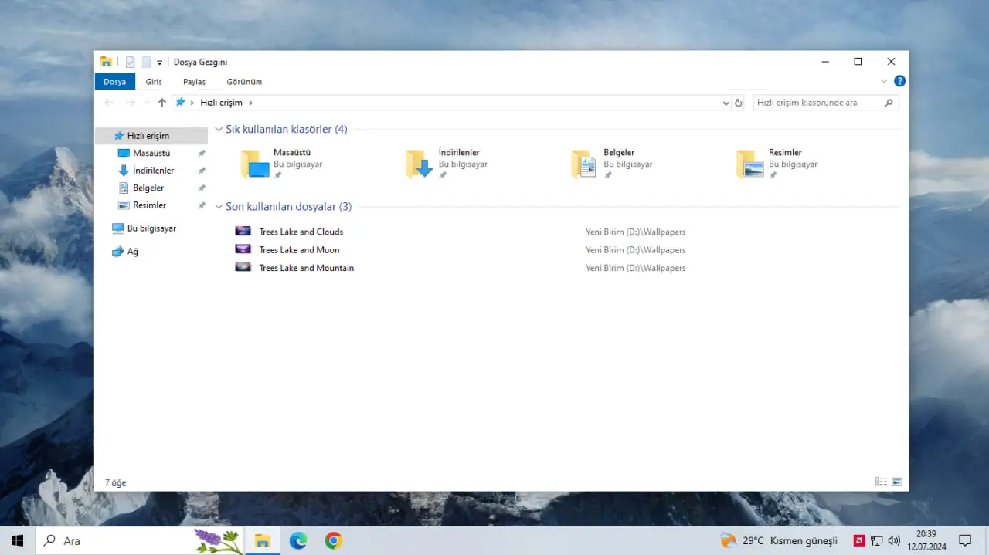Viewport: 989px width, 555px height.
Task: Collapse the Son kullanılan dosyalar group
Action: click(x=219, y=207)
